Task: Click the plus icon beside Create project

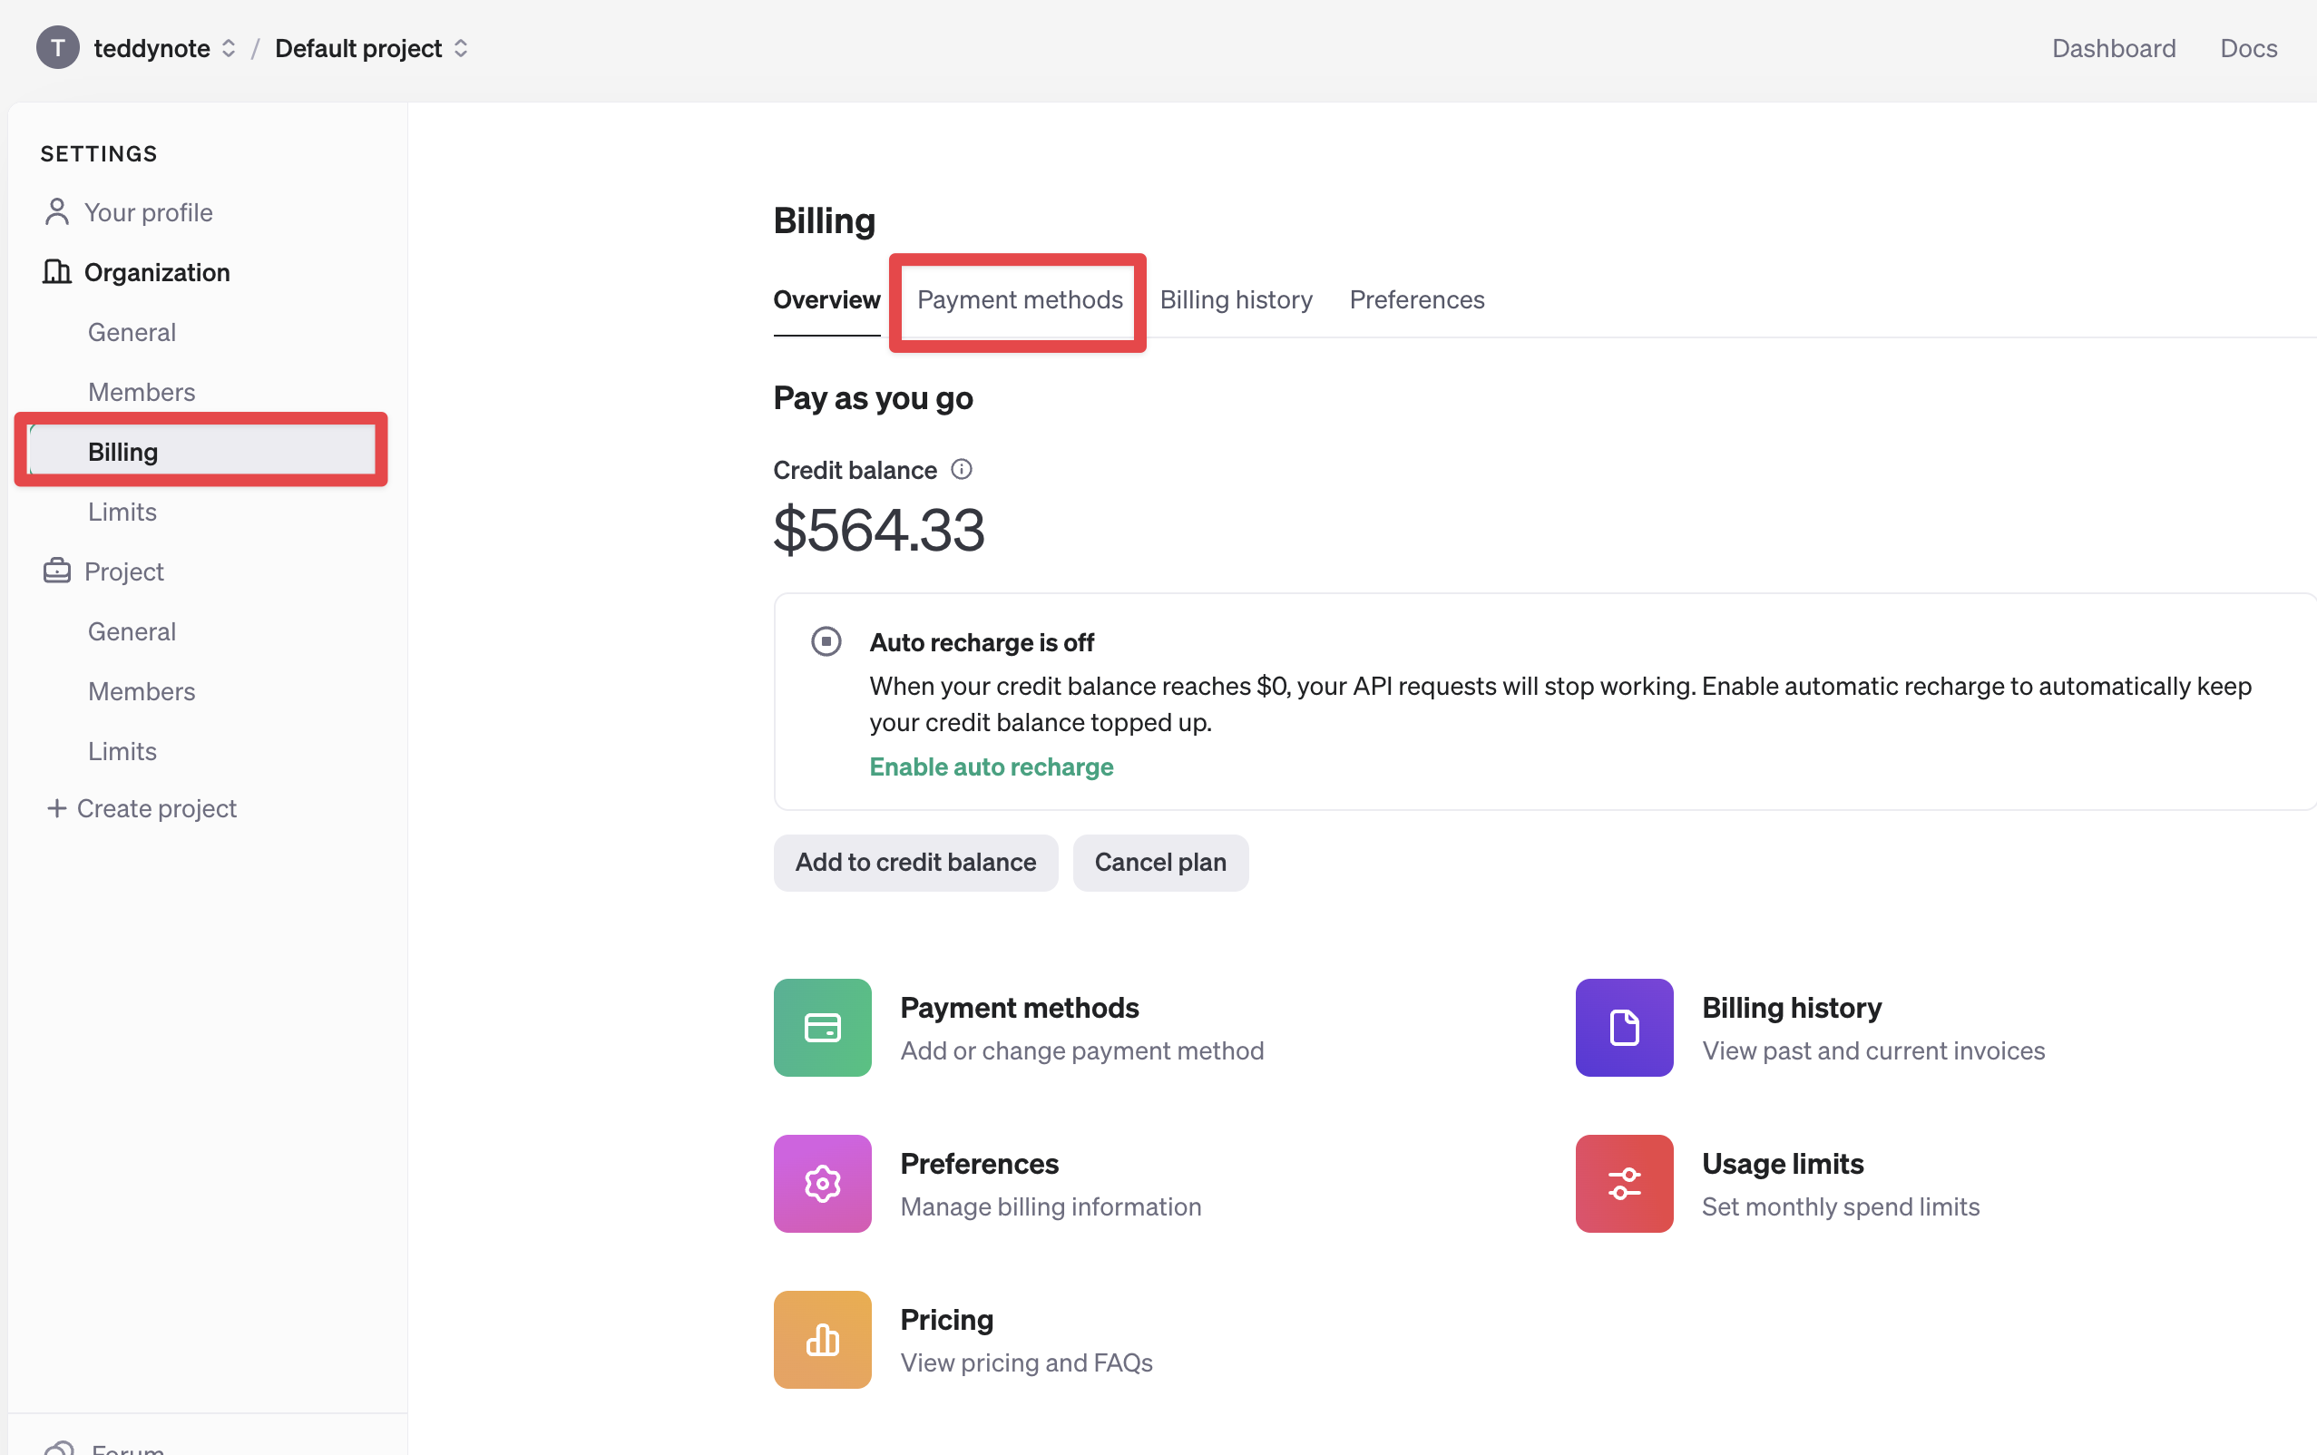Action: click(x=57, y=808)
